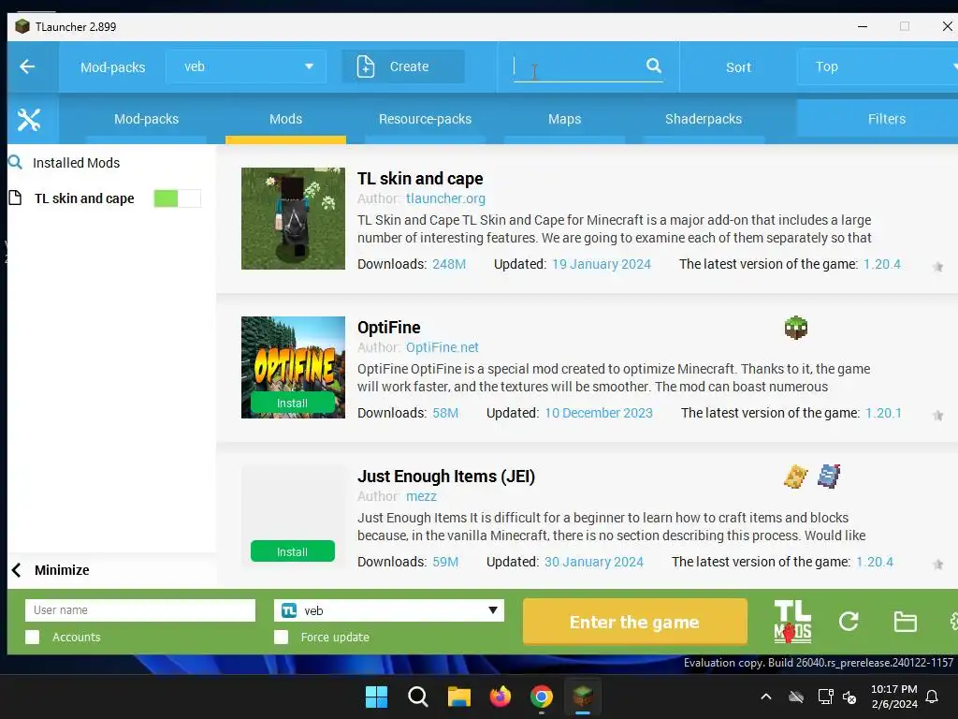The width and height of the screenshot is (958, 719).
Task: Switch to the Resource-packs tab
Action: tap(426, 119)
